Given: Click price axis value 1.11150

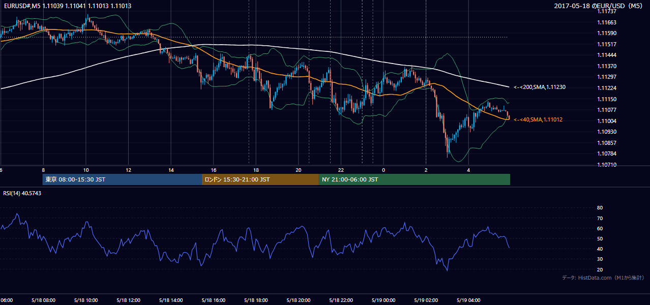Looking at the screenshot, I should pos(607,99).
